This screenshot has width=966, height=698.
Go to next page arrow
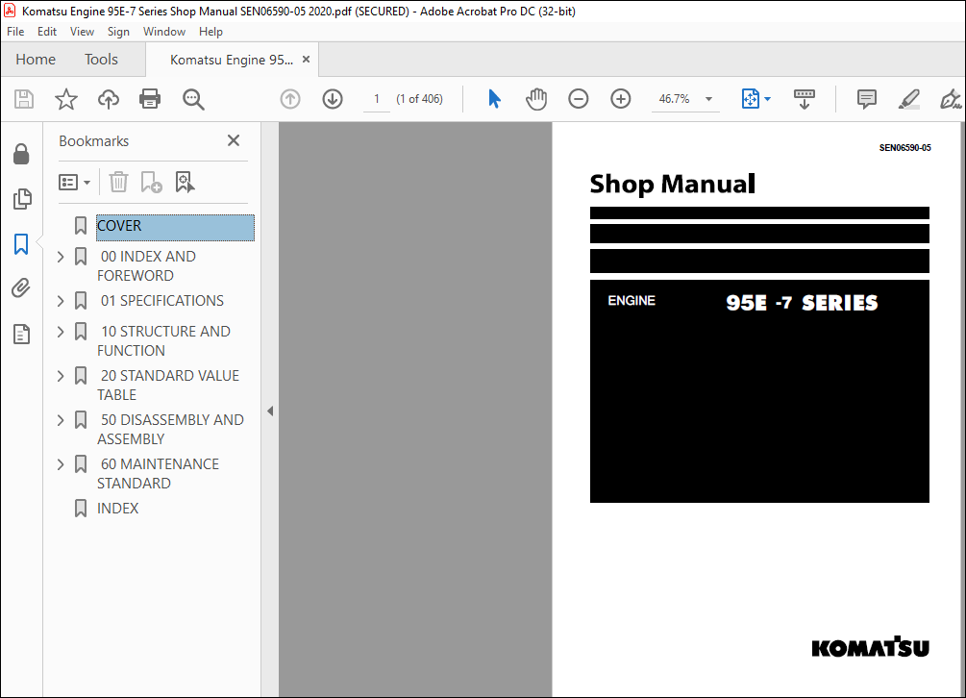pos(333,99)
